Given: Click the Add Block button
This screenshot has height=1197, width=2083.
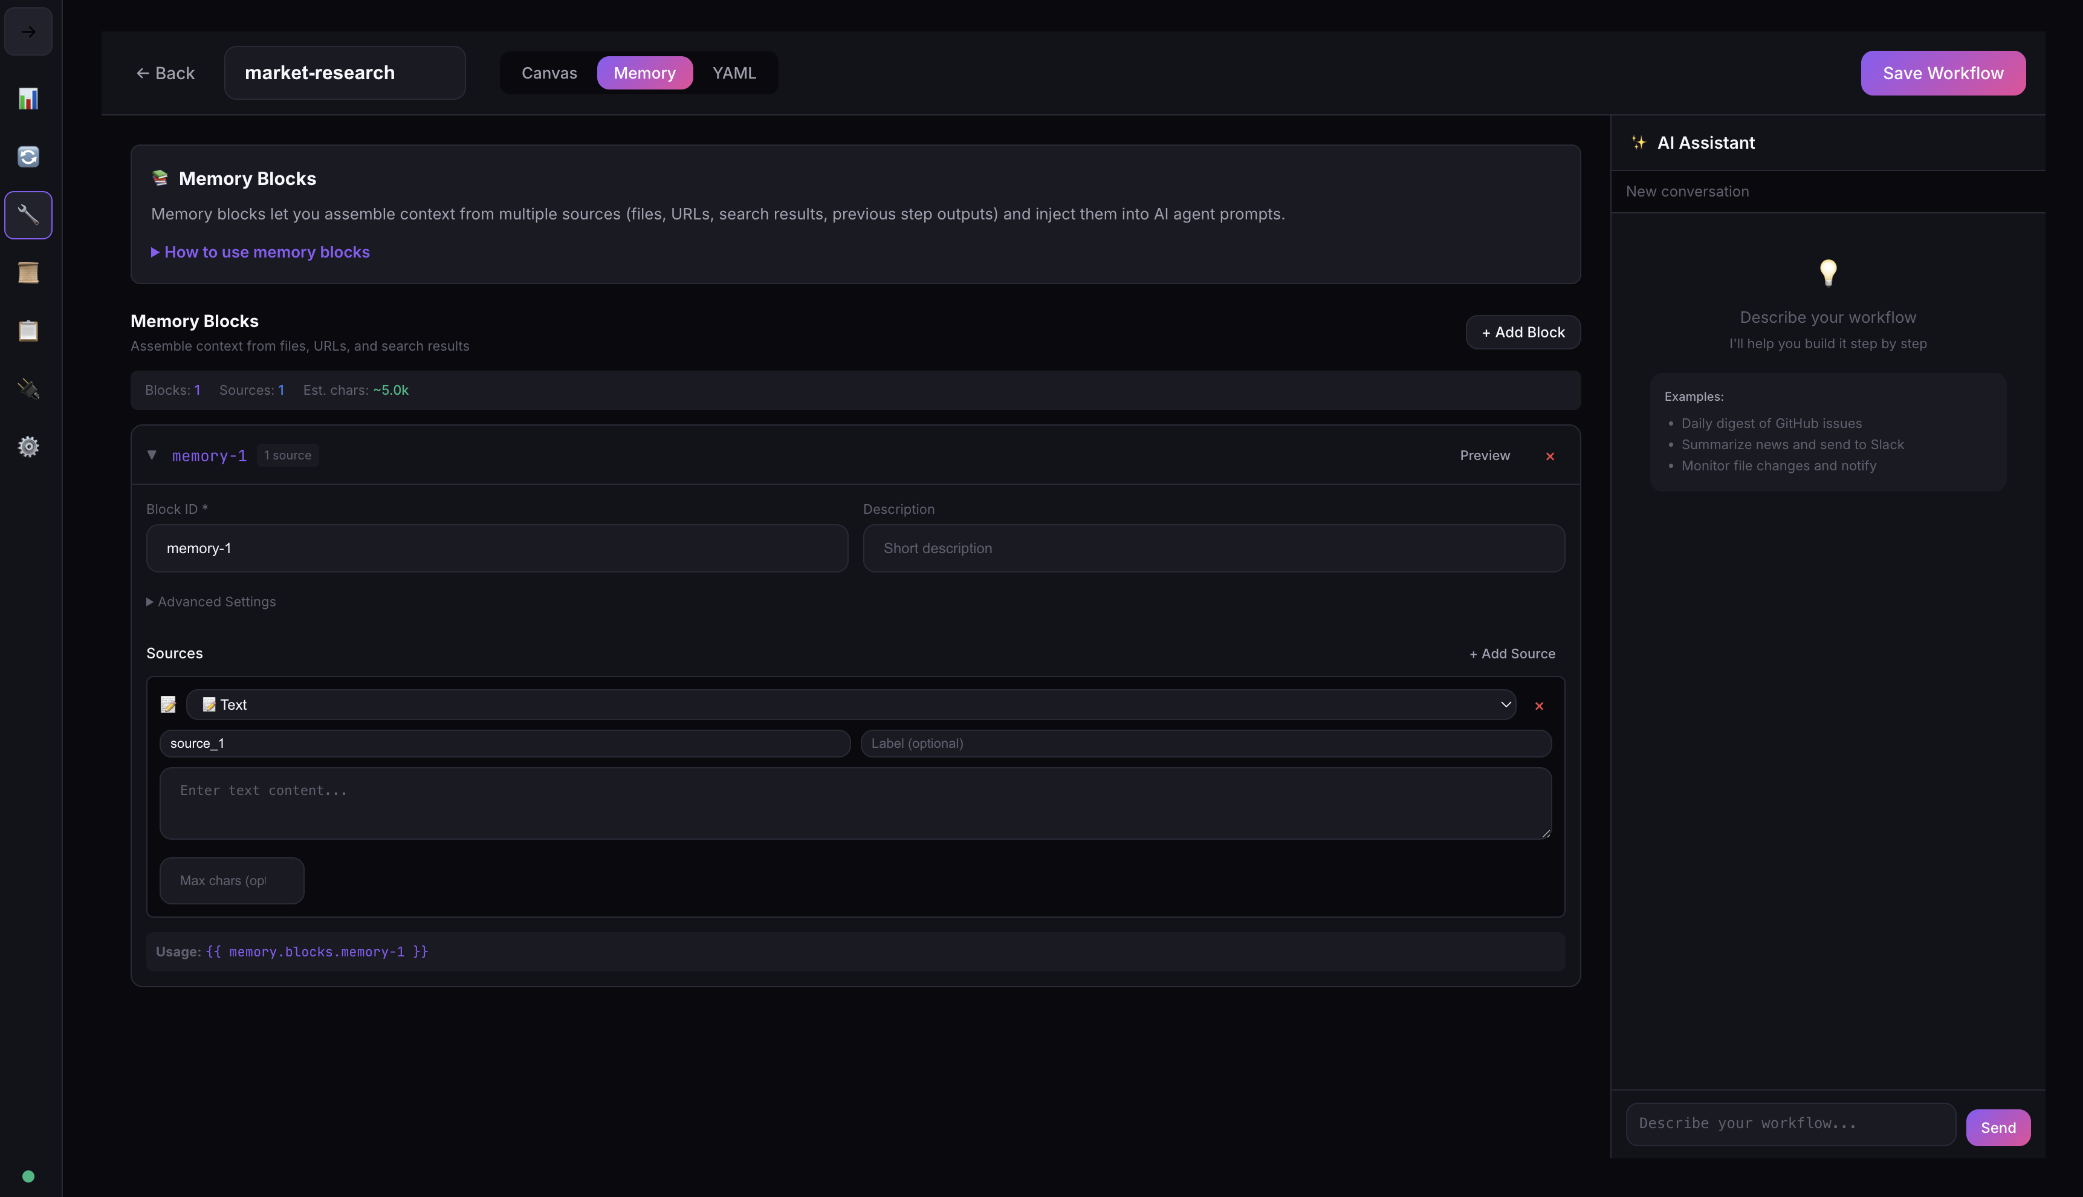Looking at the screenshot, I should coord(1523,332).
